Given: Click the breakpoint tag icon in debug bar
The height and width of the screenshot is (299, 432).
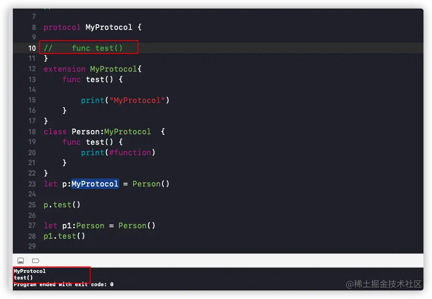Looking at the screenshot, I should (x=36, y=261).
